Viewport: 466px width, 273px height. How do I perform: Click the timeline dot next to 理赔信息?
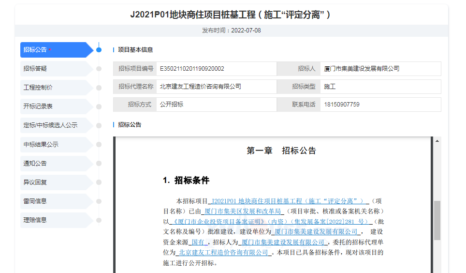coord(99,220)
